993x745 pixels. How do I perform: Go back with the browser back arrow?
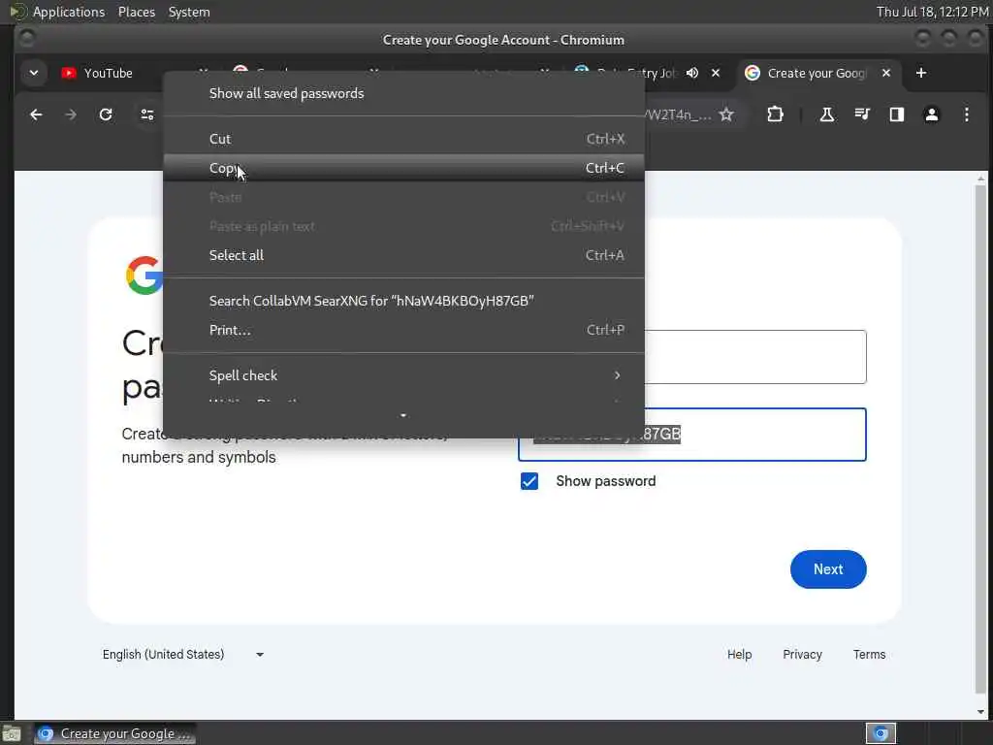pos(36,114)
